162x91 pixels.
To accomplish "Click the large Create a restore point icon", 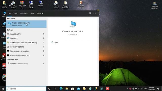I will 73,24.
